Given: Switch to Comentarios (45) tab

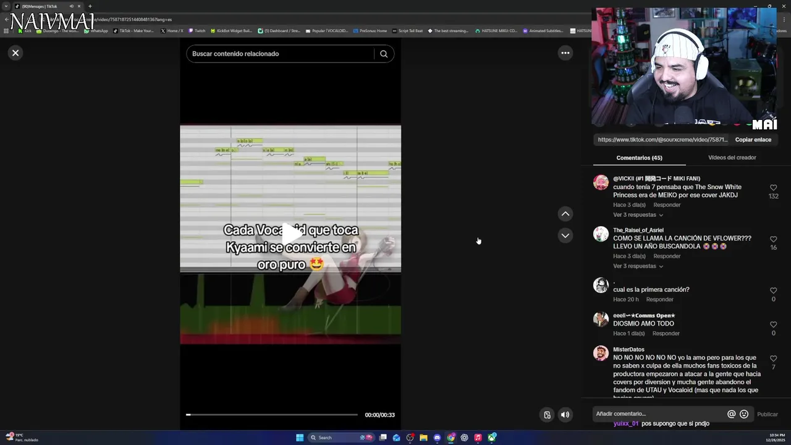Looking at the screenshot, I should coord(639,158).
